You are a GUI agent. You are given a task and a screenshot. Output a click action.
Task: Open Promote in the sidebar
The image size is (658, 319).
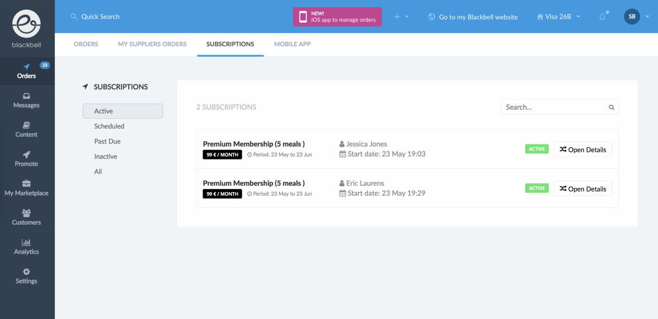[x=26, y=159]
